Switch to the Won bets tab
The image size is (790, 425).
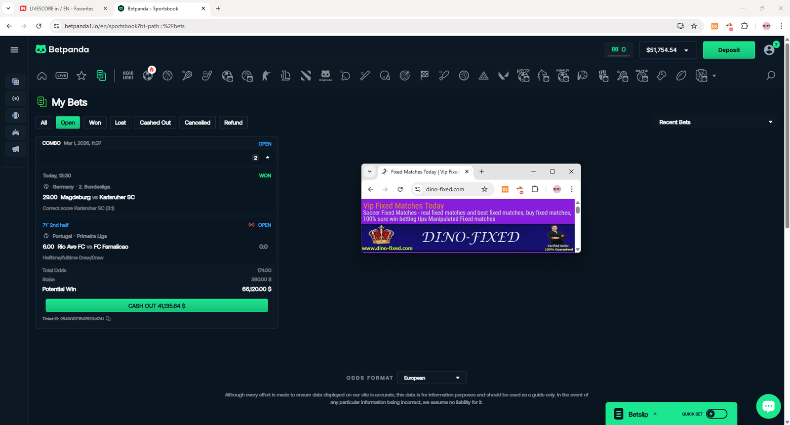tap(95, 123)
